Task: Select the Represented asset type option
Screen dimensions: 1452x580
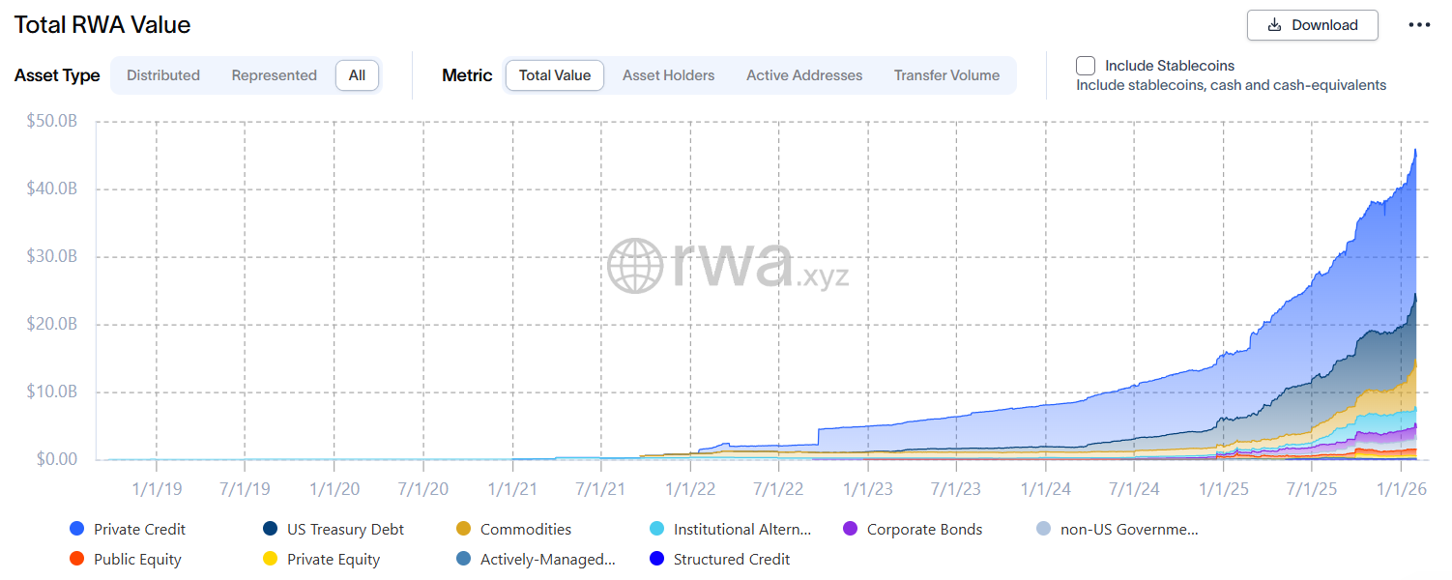Action: point(274,75)
